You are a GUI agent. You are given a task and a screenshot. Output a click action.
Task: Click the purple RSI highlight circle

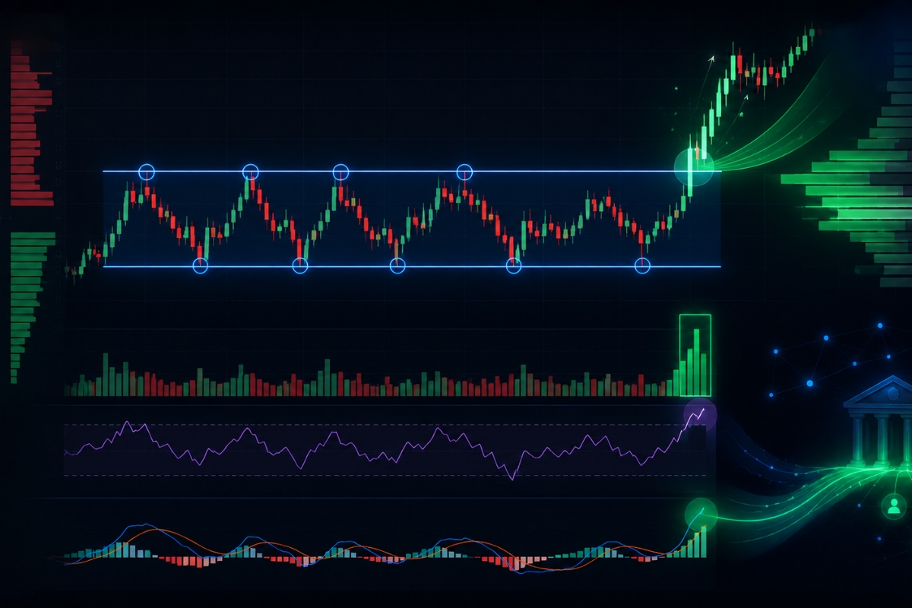click(x=700, y=414)
